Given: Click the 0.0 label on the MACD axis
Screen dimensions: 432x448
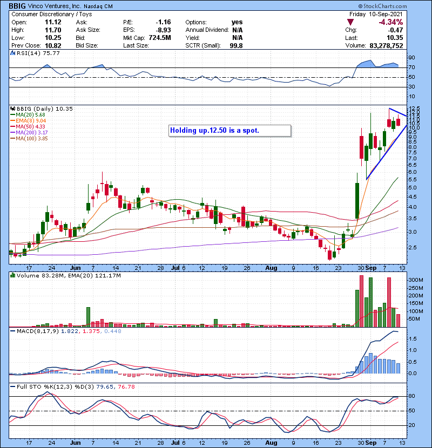Looking at the screenshot, I should (x=413, y=374).
